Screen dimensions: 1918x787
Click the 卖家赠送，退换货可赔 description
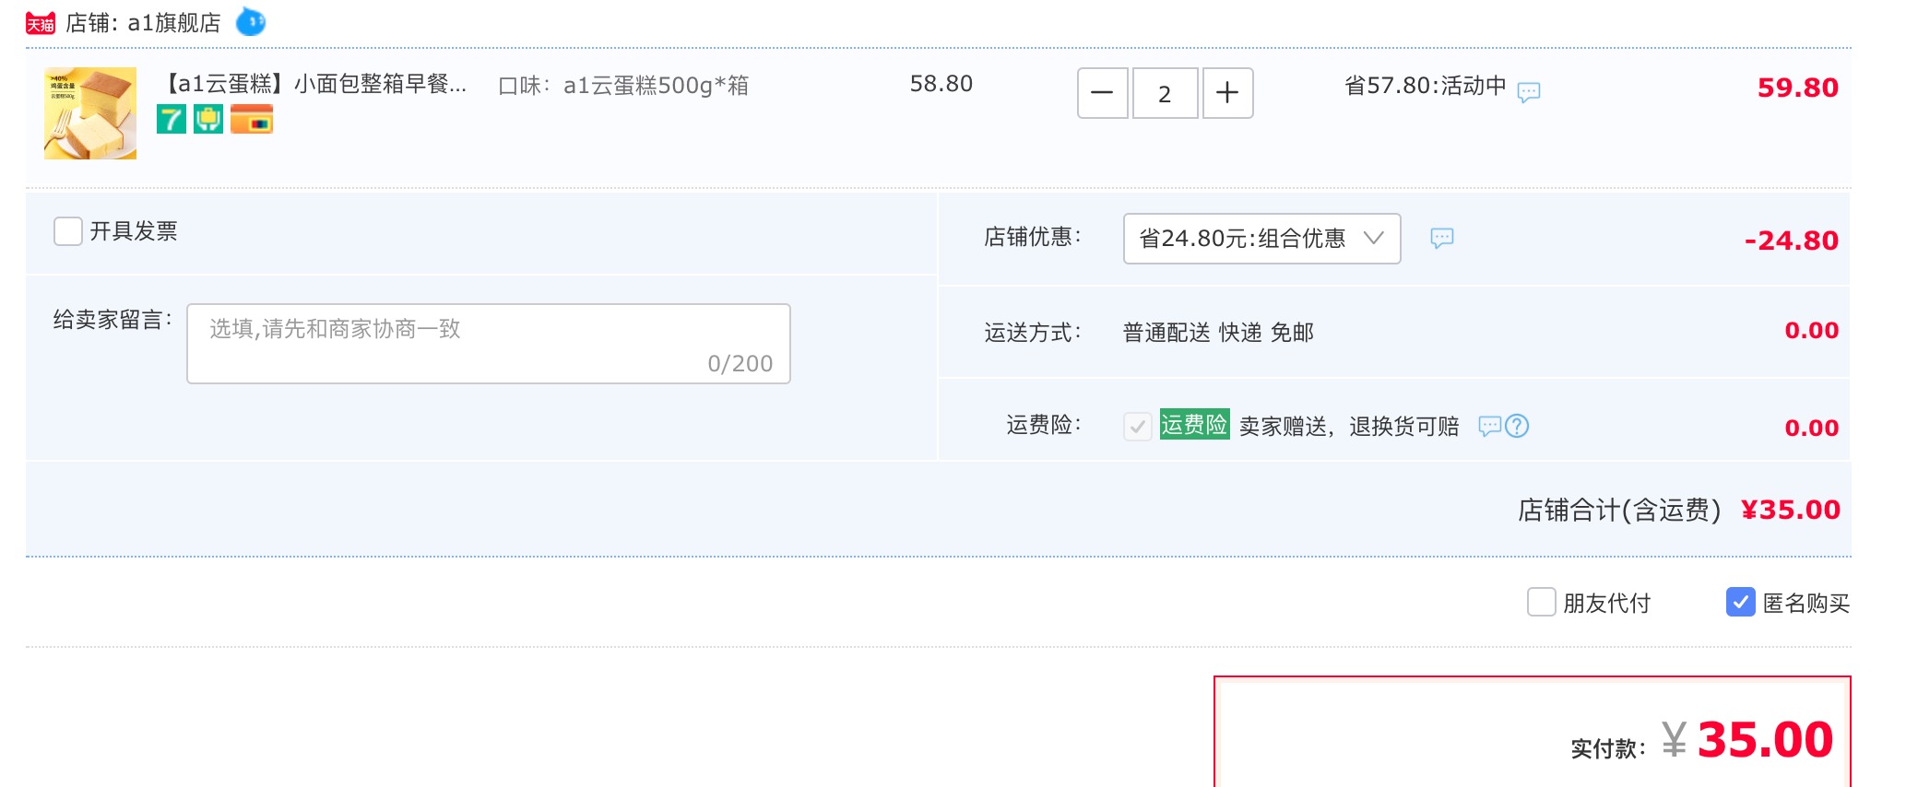pos(1349,426)
